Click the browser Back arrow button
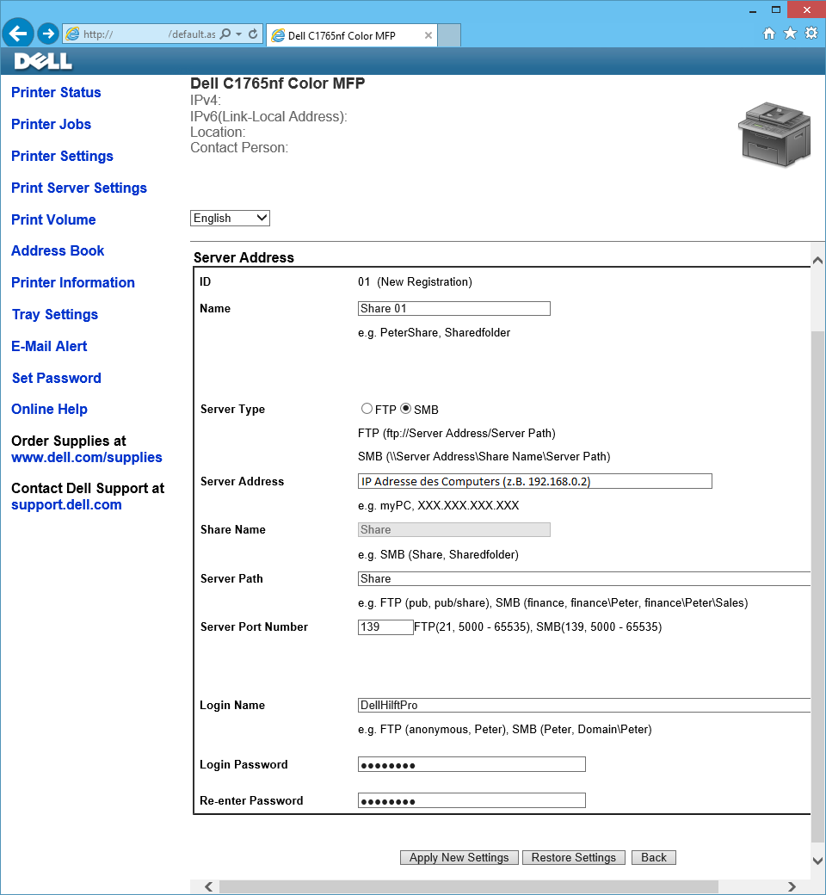 pos(18,34)
